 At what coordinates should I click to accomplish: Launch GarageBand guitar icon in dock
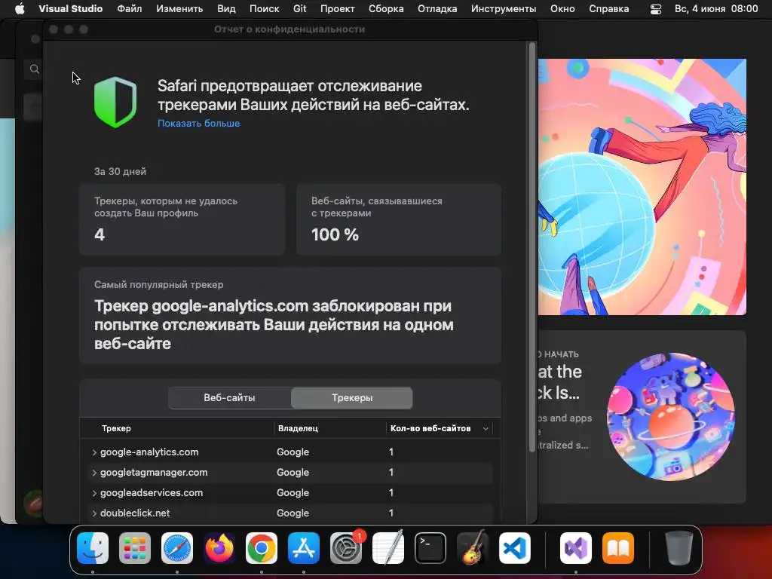pyautogui.click(x=473, y=548)
